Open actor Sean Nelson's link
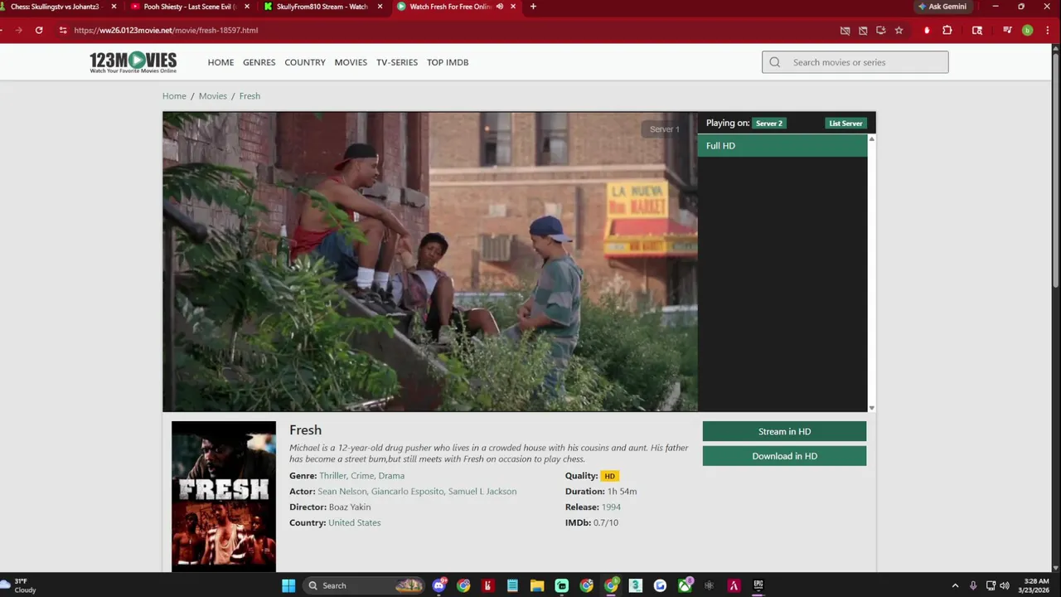 342,492
